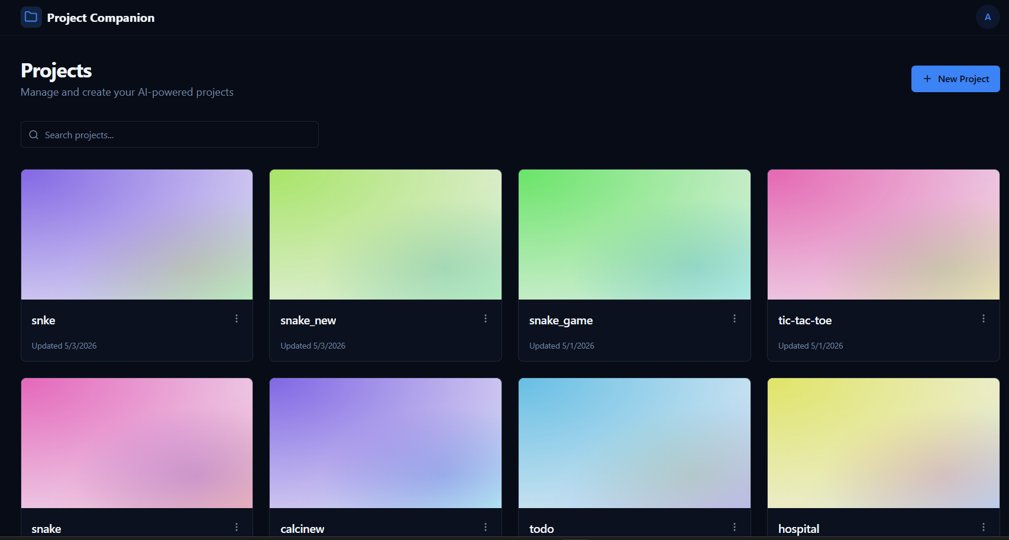
Task: Click the magnifier icon in search box
Action: pos(34,135)
